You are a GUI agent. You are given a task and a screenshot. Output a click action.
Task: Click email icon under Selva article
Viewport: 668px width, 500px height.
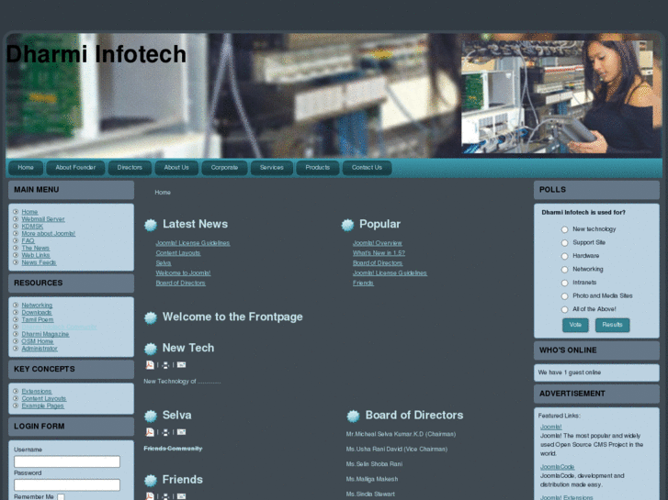click(182, 432)
